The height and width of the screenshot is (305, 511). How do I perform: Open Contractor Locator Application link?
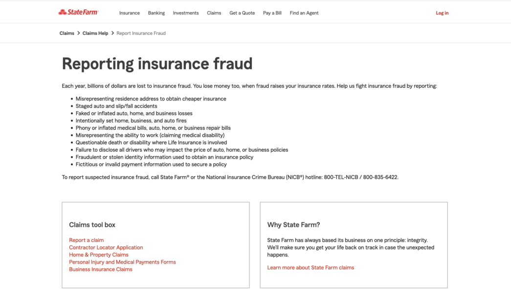pyautogui.click(x=106, y=247)
